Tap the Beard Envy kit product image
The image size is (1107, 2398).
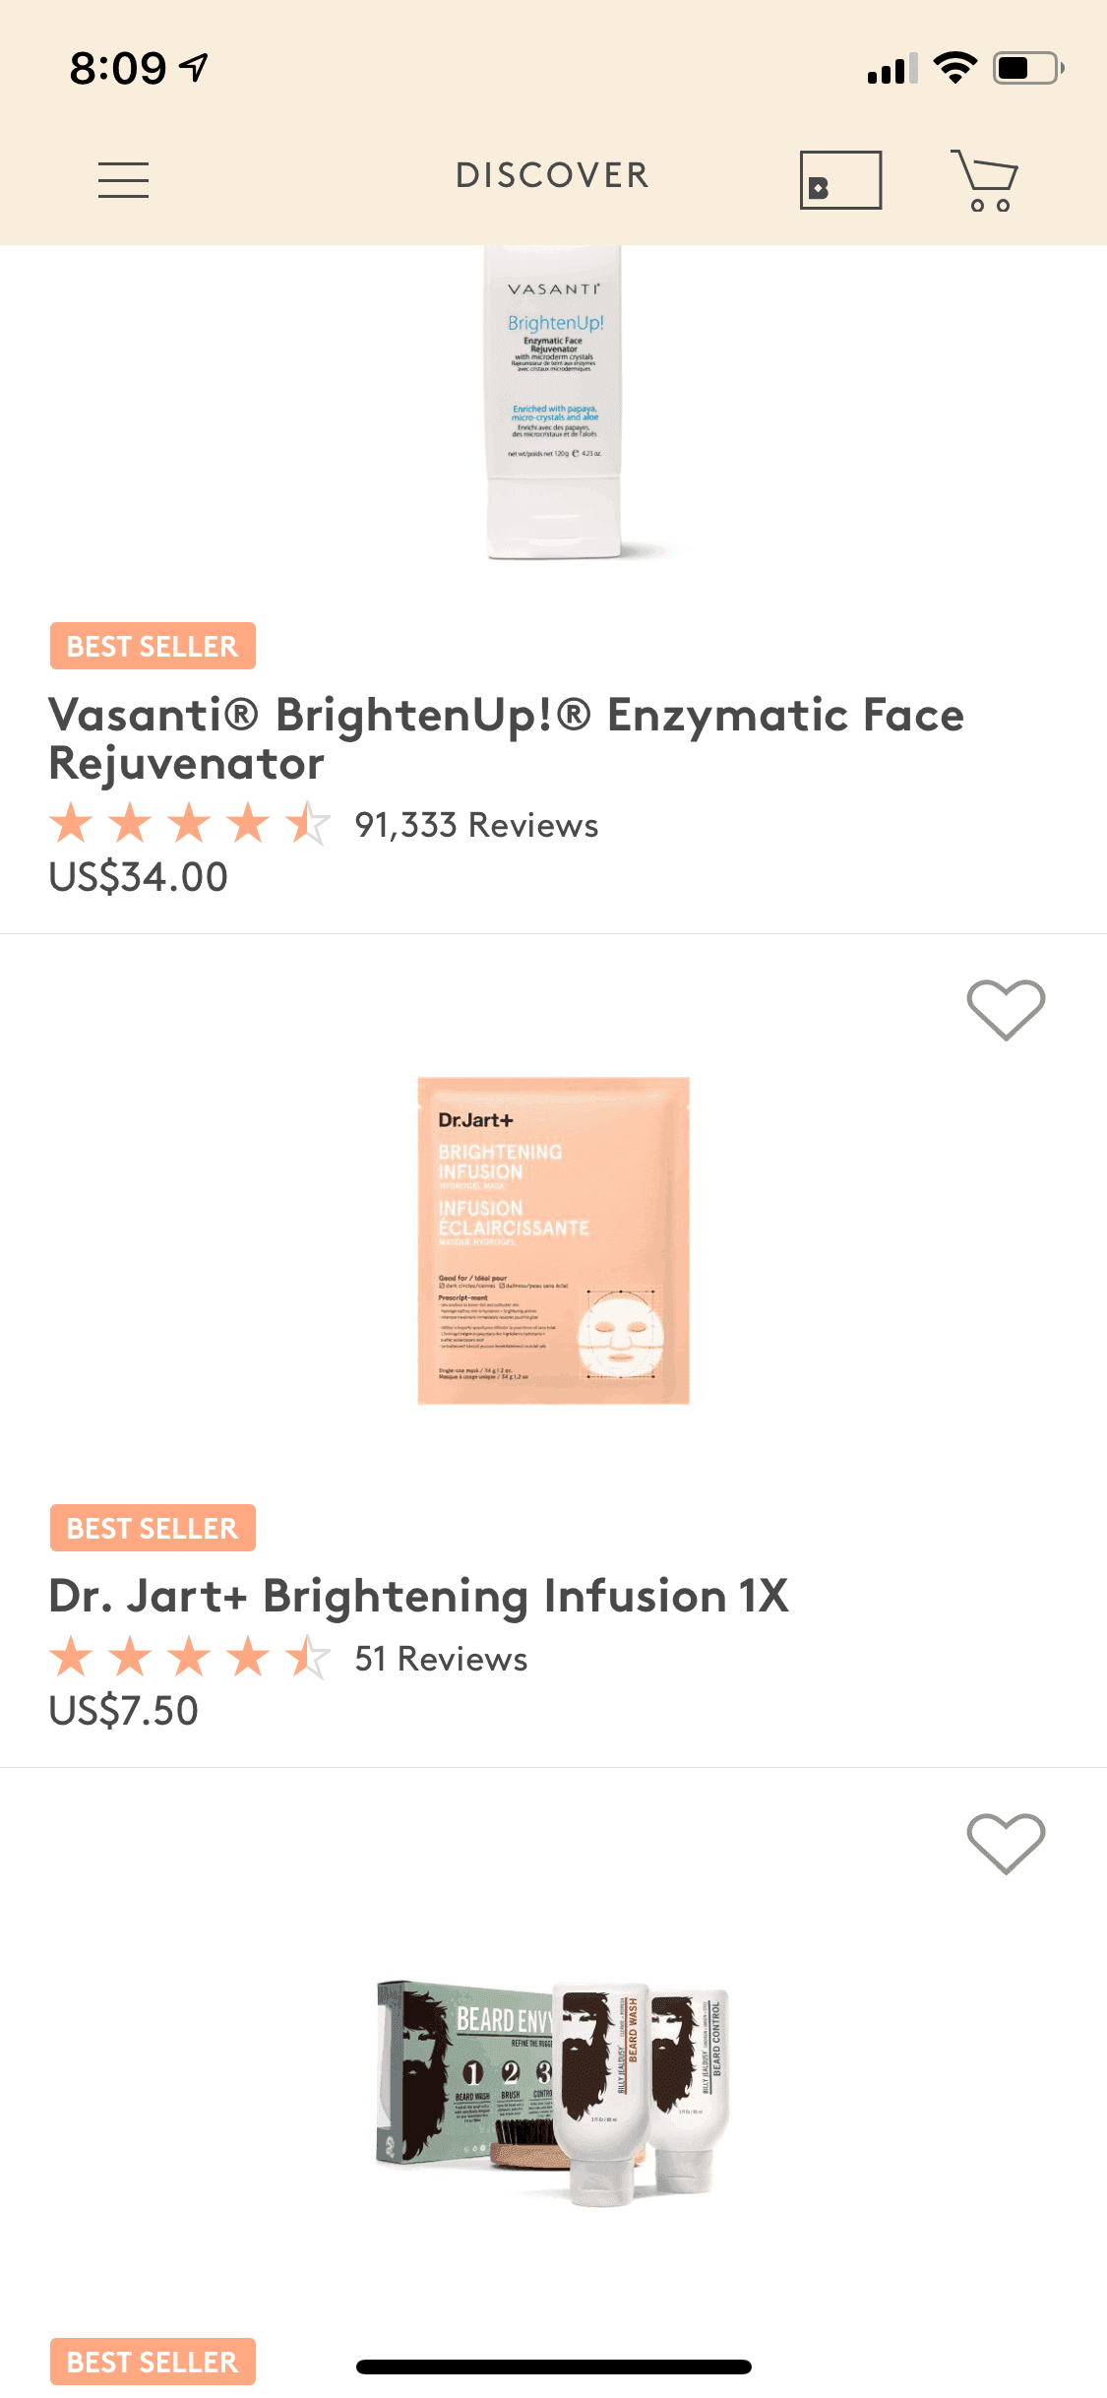click(553, 2087)
